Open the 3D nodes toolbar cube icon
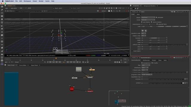 pos(2,35)
